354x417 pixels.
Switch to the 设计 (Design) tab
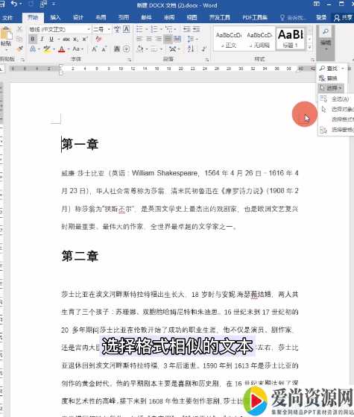tap(78, 18)
